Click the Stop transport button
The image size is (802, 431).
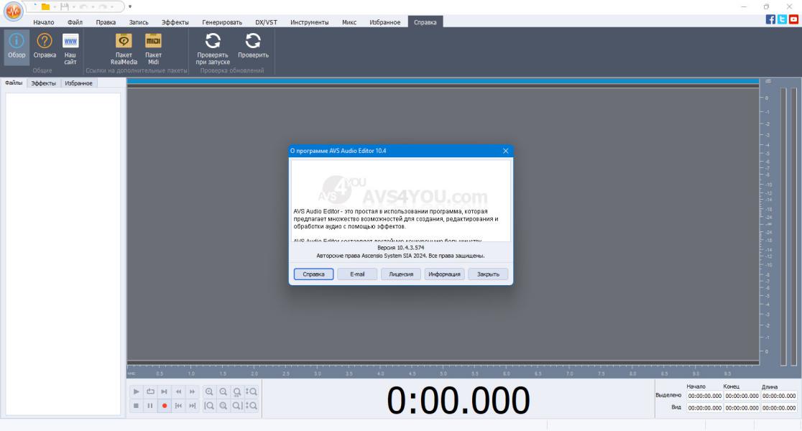point(136,405)
